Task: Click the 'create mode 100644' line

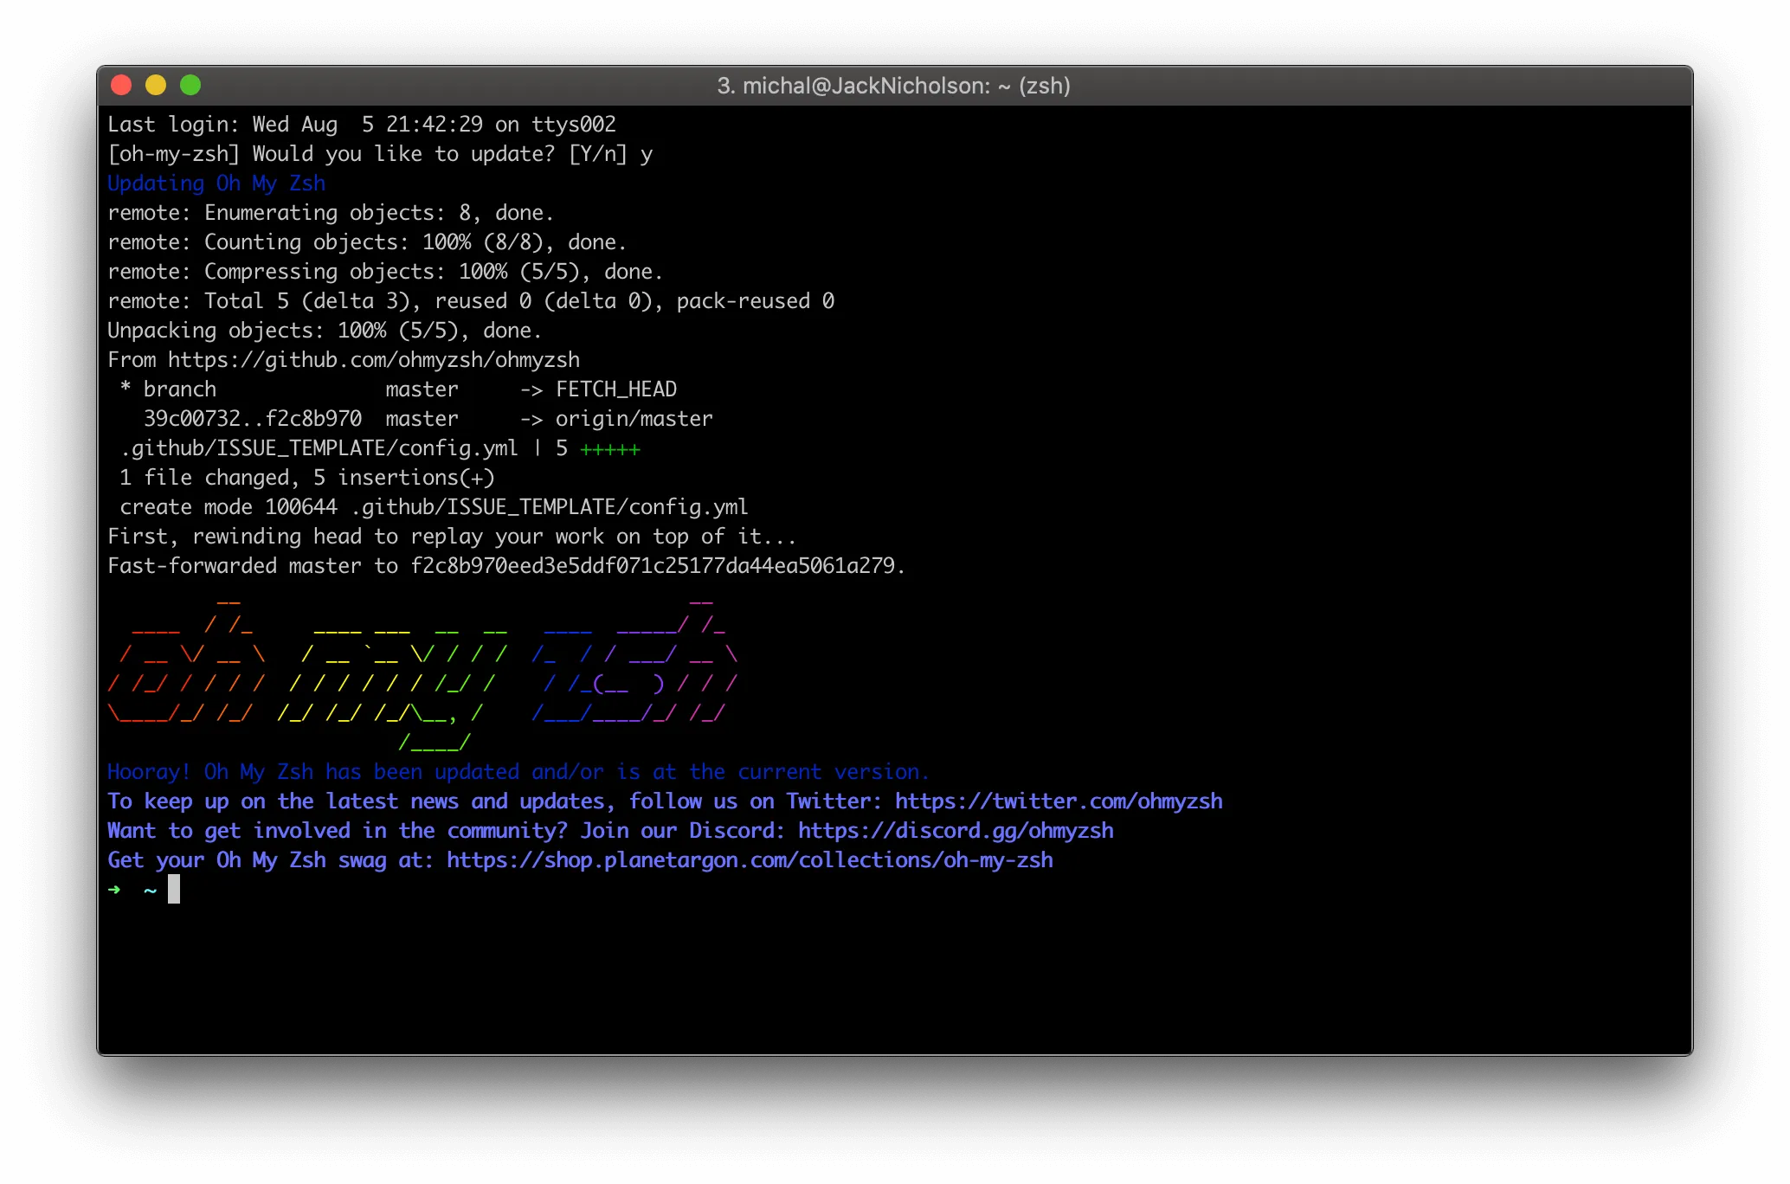Action: [434, 507]
